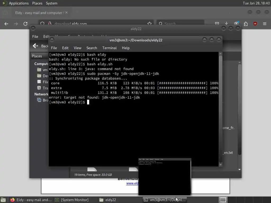271x203 pixels.
Task: Open the Applications menu in top panel
Action: coord(19,3)
